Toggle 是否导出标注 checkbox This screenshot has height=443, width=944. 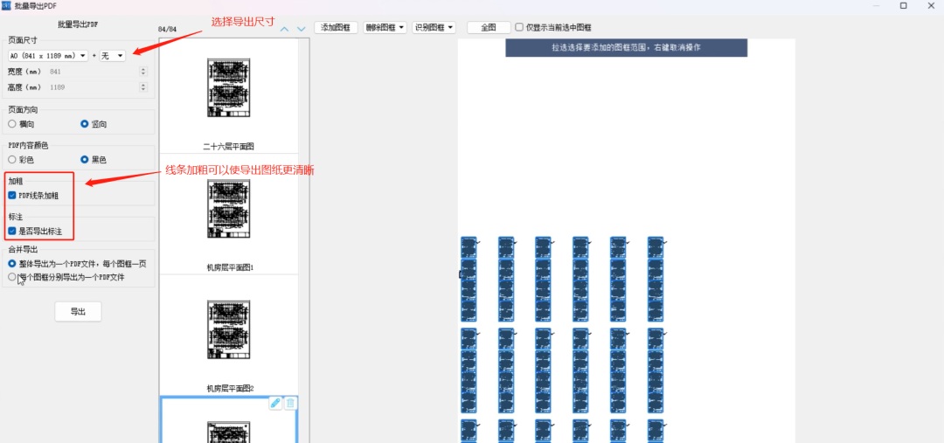(x=12, y=232)
